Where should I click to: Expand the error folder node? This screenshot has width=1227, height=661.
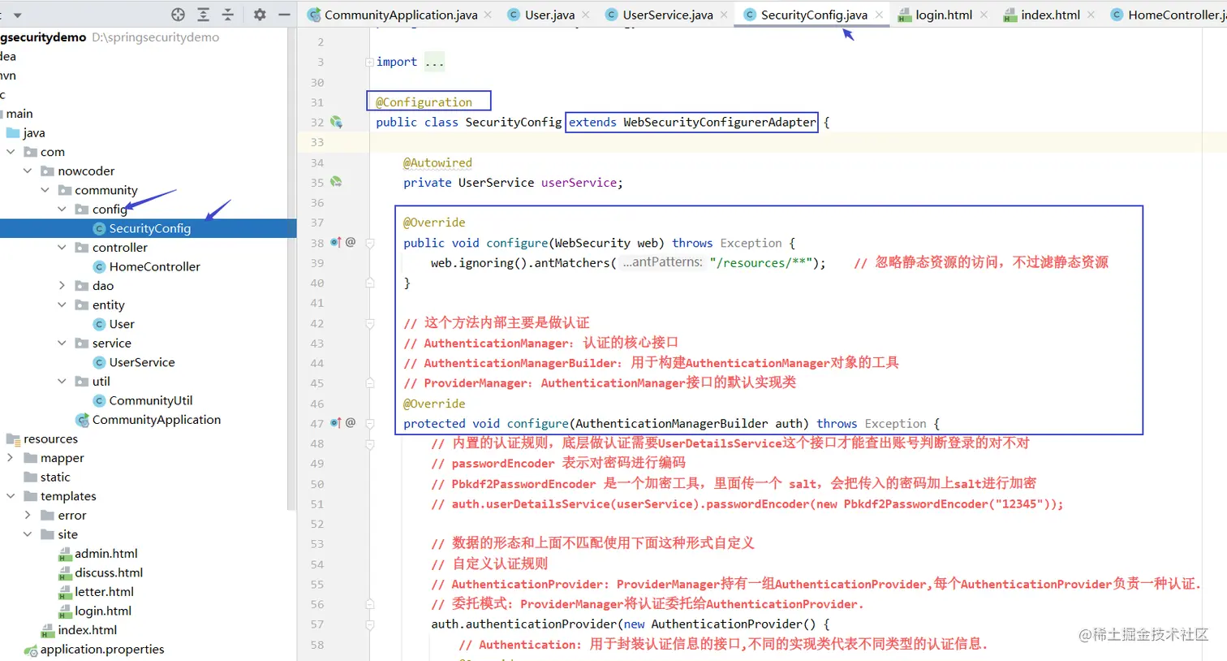click(28, 515)
